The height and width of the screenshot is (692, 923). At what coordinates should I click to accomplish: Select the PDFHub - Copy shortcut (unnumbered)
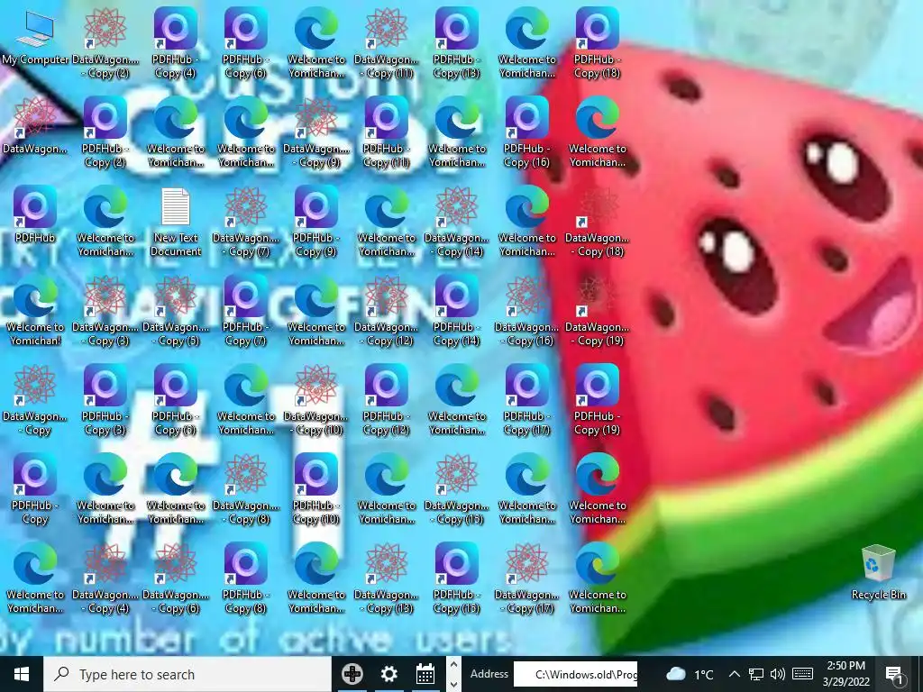[35, 490]
